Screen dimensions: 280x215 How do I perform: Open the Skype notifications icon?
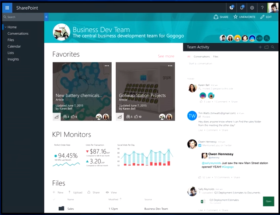click(x=231, y=8)
